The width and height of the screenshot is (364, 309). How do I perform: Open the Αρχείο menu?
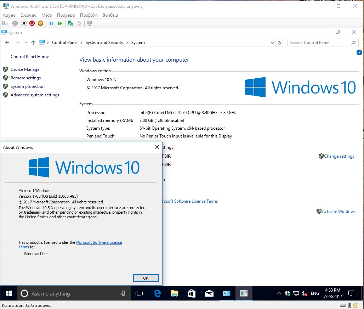coord(9,15)
